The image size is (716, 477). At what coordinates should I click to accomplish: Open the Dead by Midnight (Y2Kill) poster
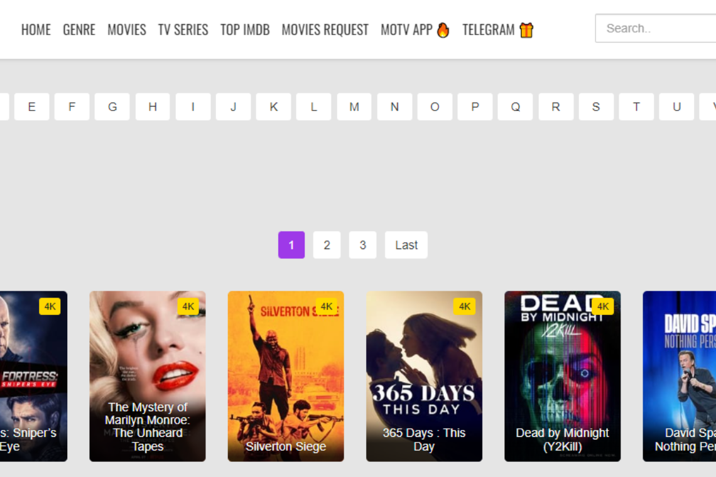[563, 376]
